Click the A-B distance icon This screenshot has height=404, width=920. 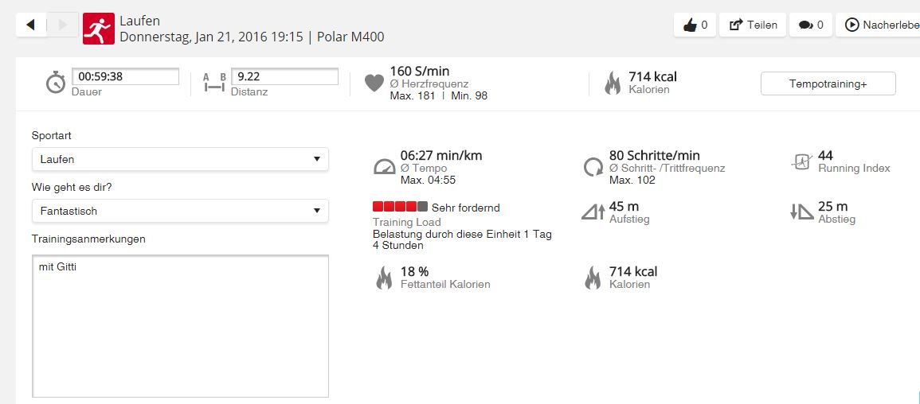pyautogui.click(x=214, y=83)
